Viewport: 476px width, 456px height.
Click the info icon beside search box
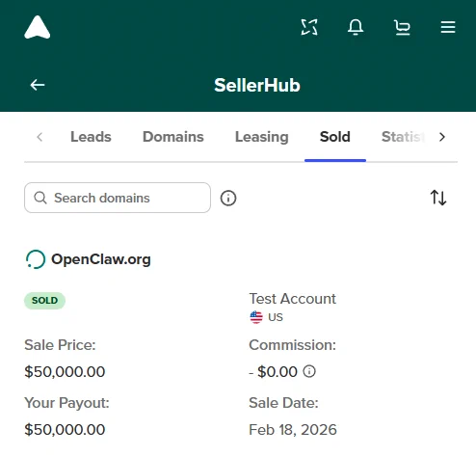[228, 198]
